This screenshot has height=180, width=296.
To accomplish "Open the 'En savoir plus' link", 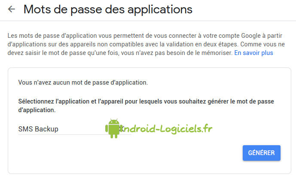I will pyautogui.click(x=253, y=53).
